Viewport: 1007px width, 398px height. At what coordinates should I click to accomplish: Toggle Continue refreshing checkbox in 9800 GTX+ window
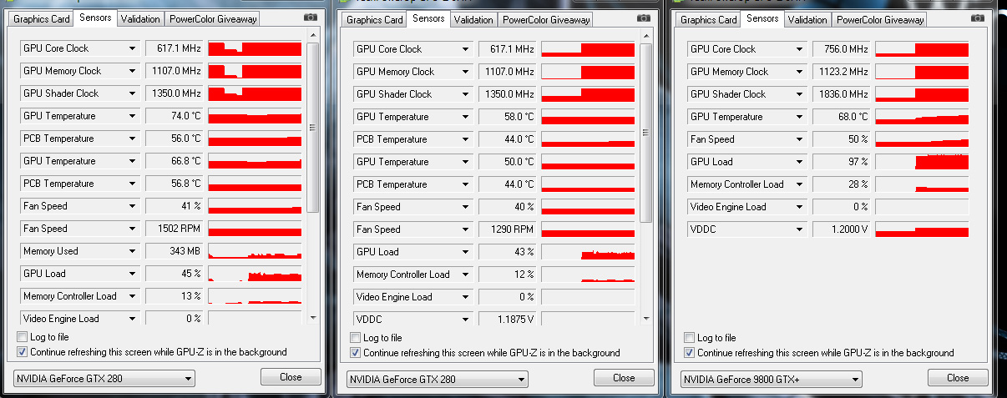690,353
